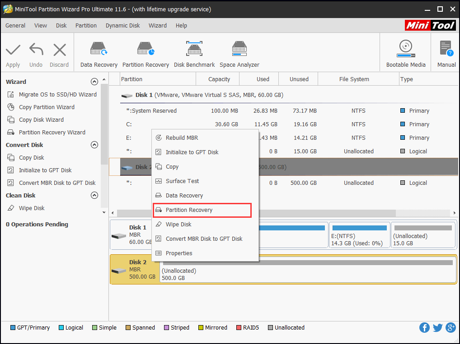Viewport: 460px width, 344px height.
Task: Select the System Reserved partition row
Action: click(289, 110)
